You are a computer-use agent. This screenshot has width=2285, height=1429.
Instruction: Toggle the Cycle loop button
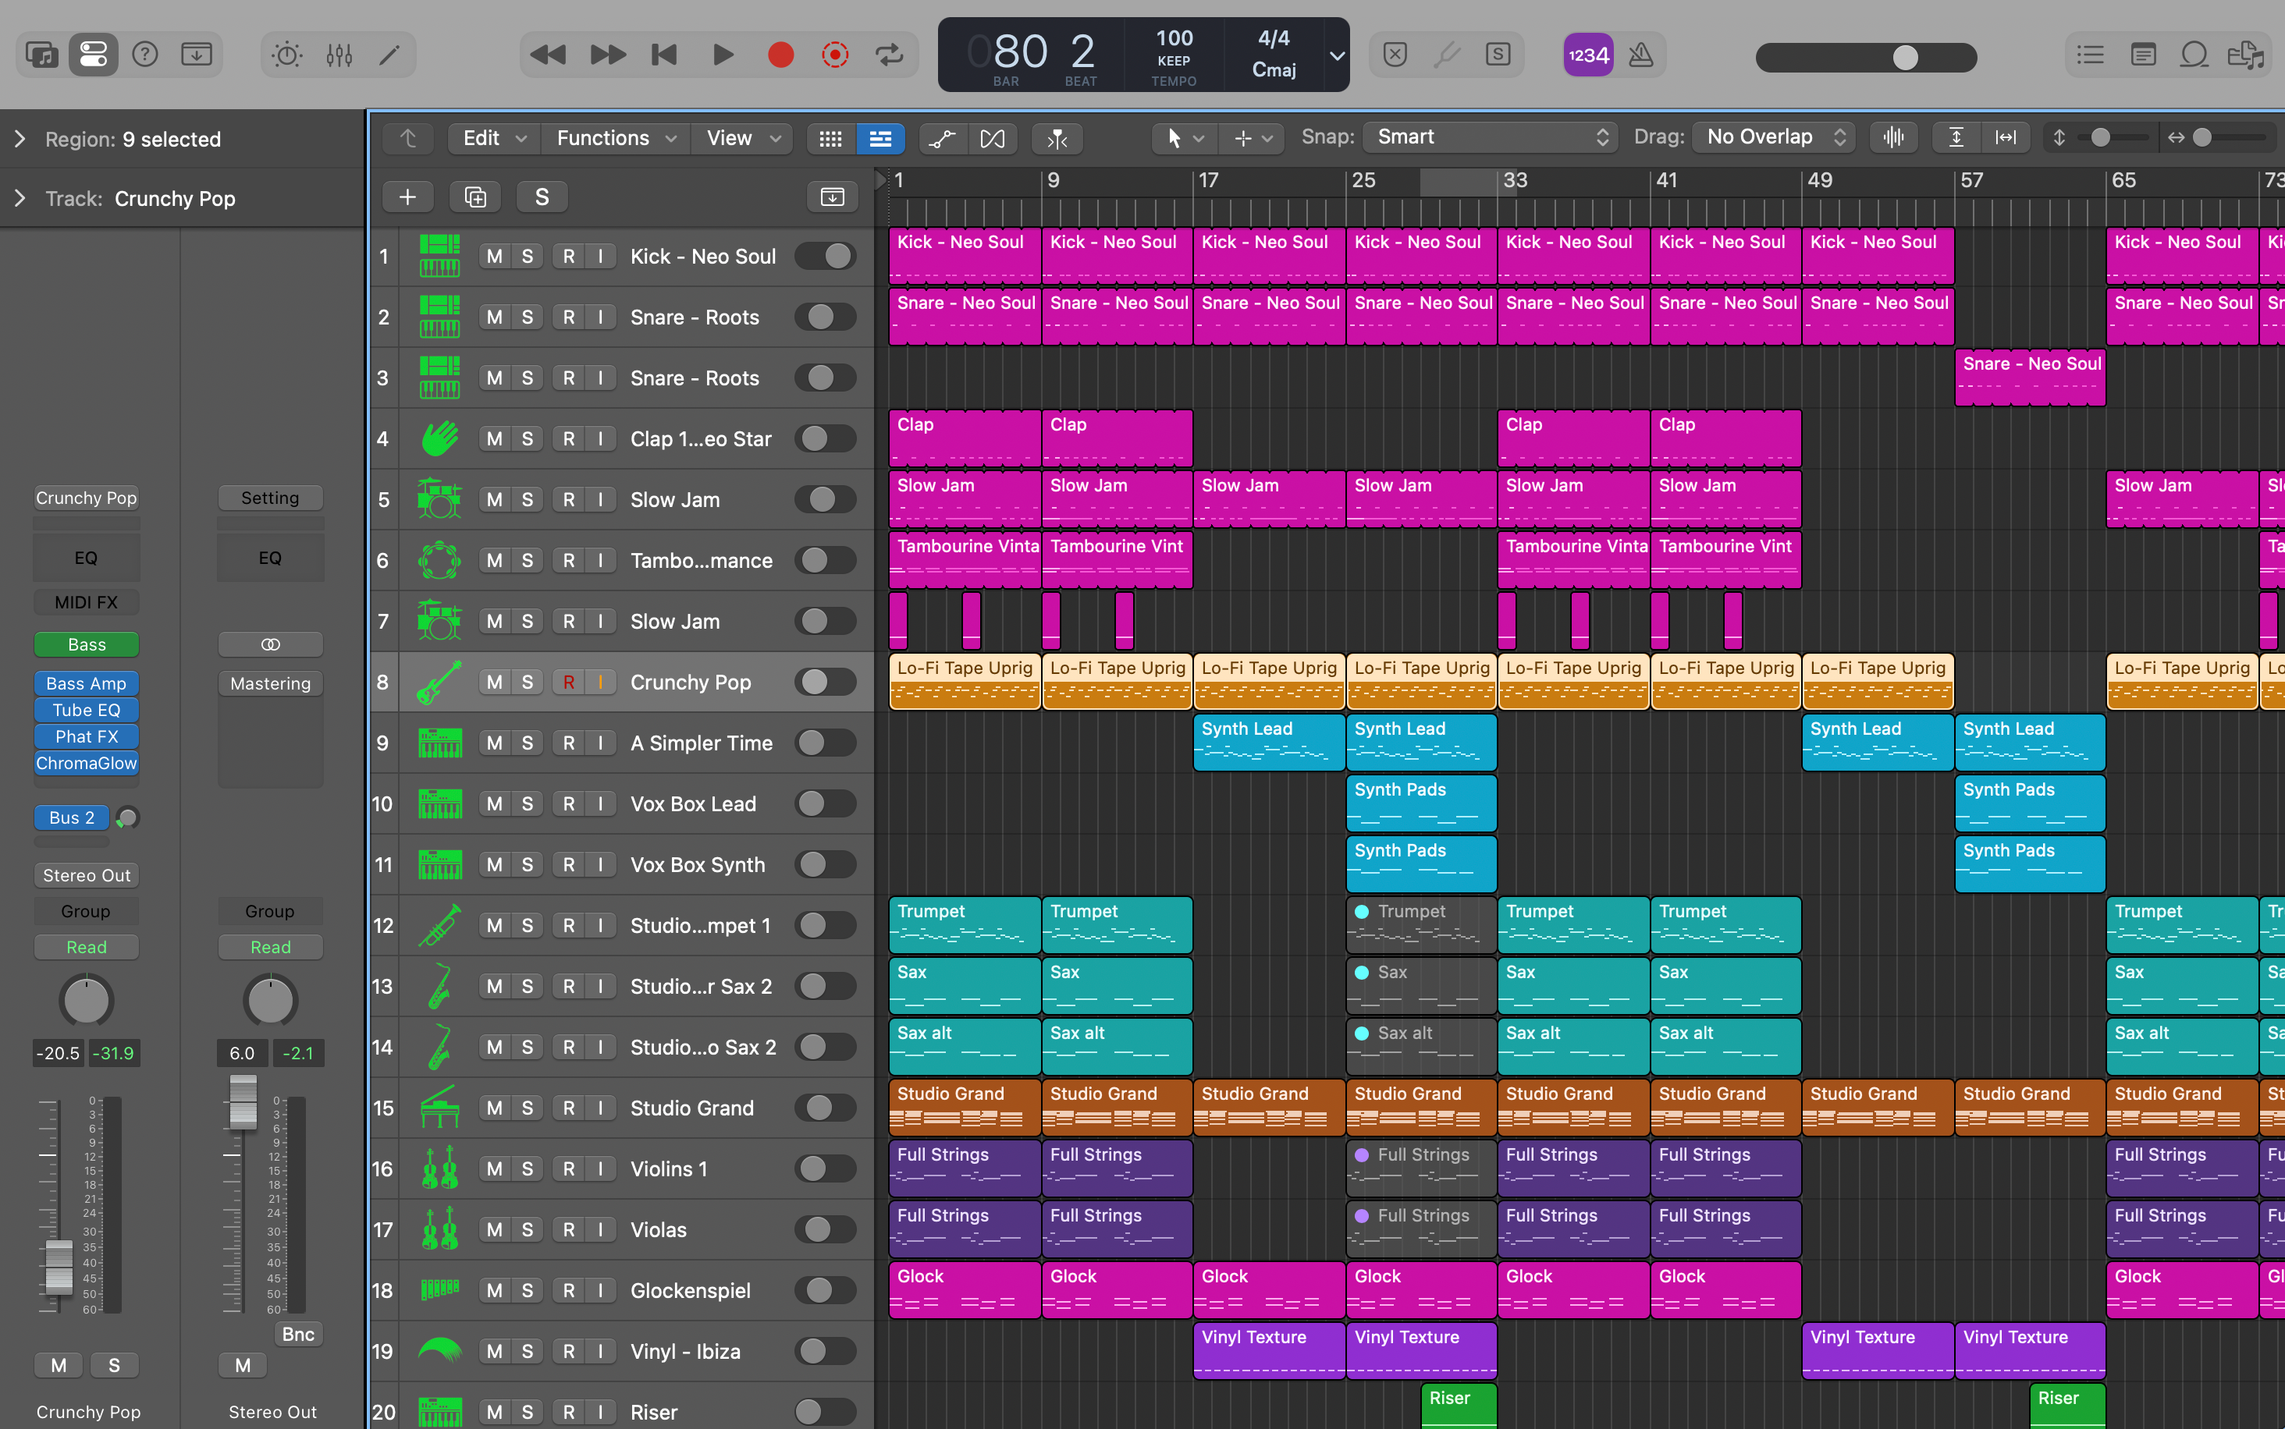click(x=890, y=55)
